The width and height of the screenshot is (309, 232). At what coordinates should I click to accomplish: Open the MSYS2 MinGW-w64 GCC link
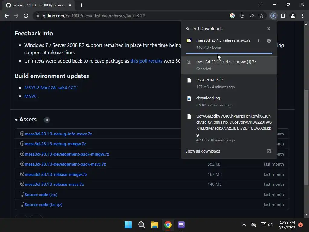51,88
